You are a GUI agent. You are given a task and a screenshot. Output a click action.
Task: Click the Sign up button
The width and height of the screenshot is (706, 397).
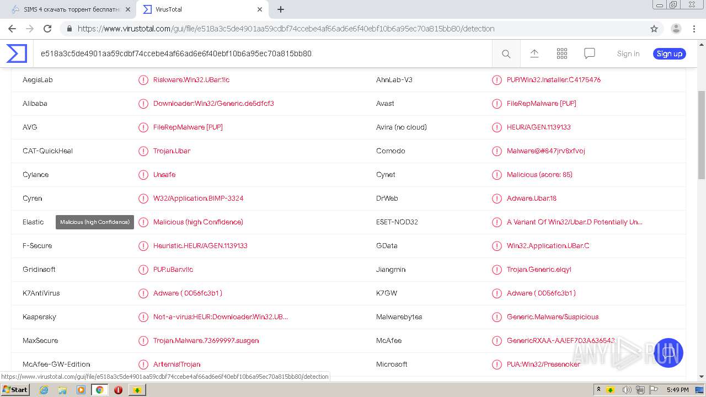tap(670, 53)
